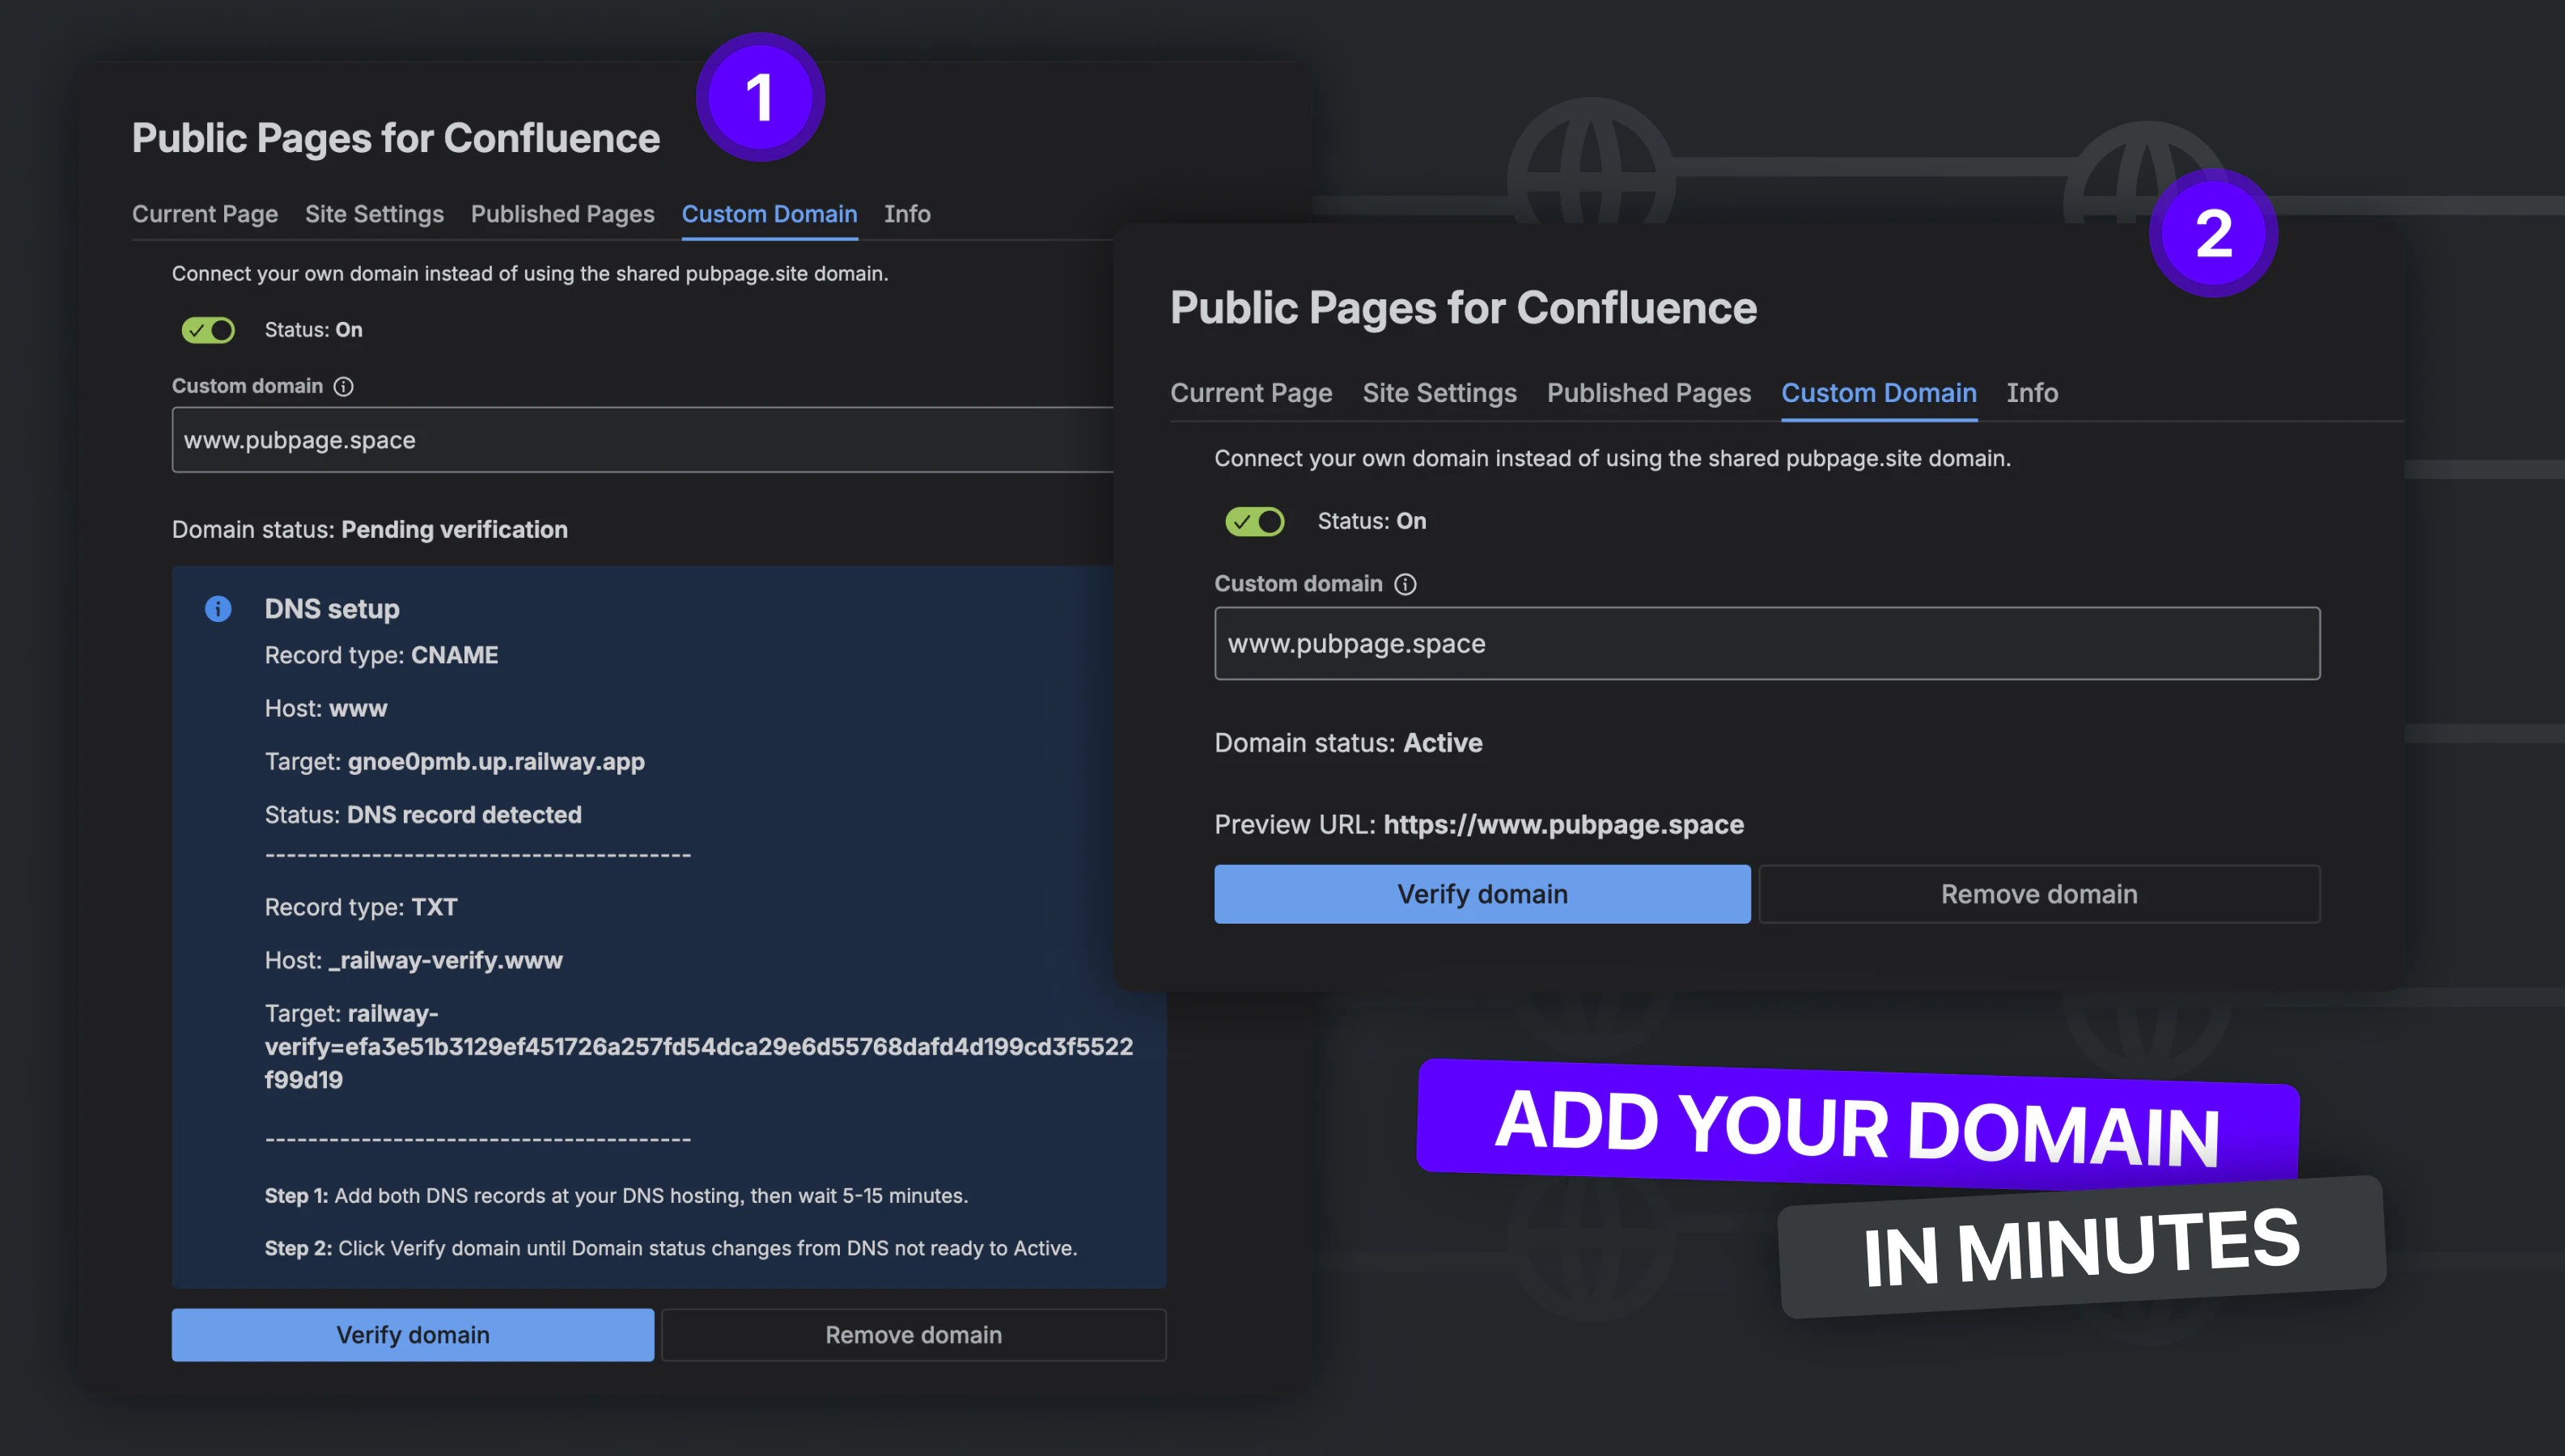
Task: Click Verify domain below the DNS setup box
Action: 412,1334
